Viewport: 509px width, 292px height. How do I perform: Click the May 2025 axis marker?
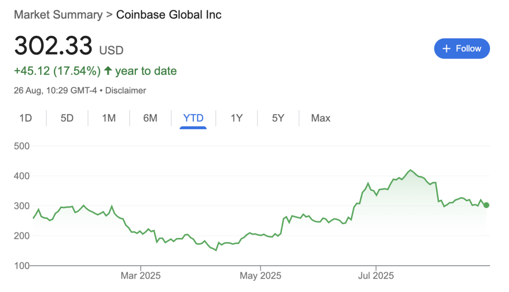(260, 276)
